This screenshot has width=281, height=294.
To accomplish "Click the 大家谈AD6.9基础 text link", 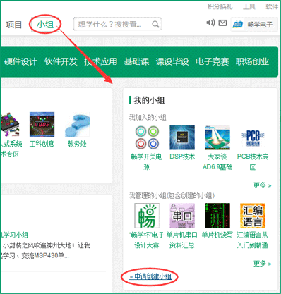I will (217, 161).
